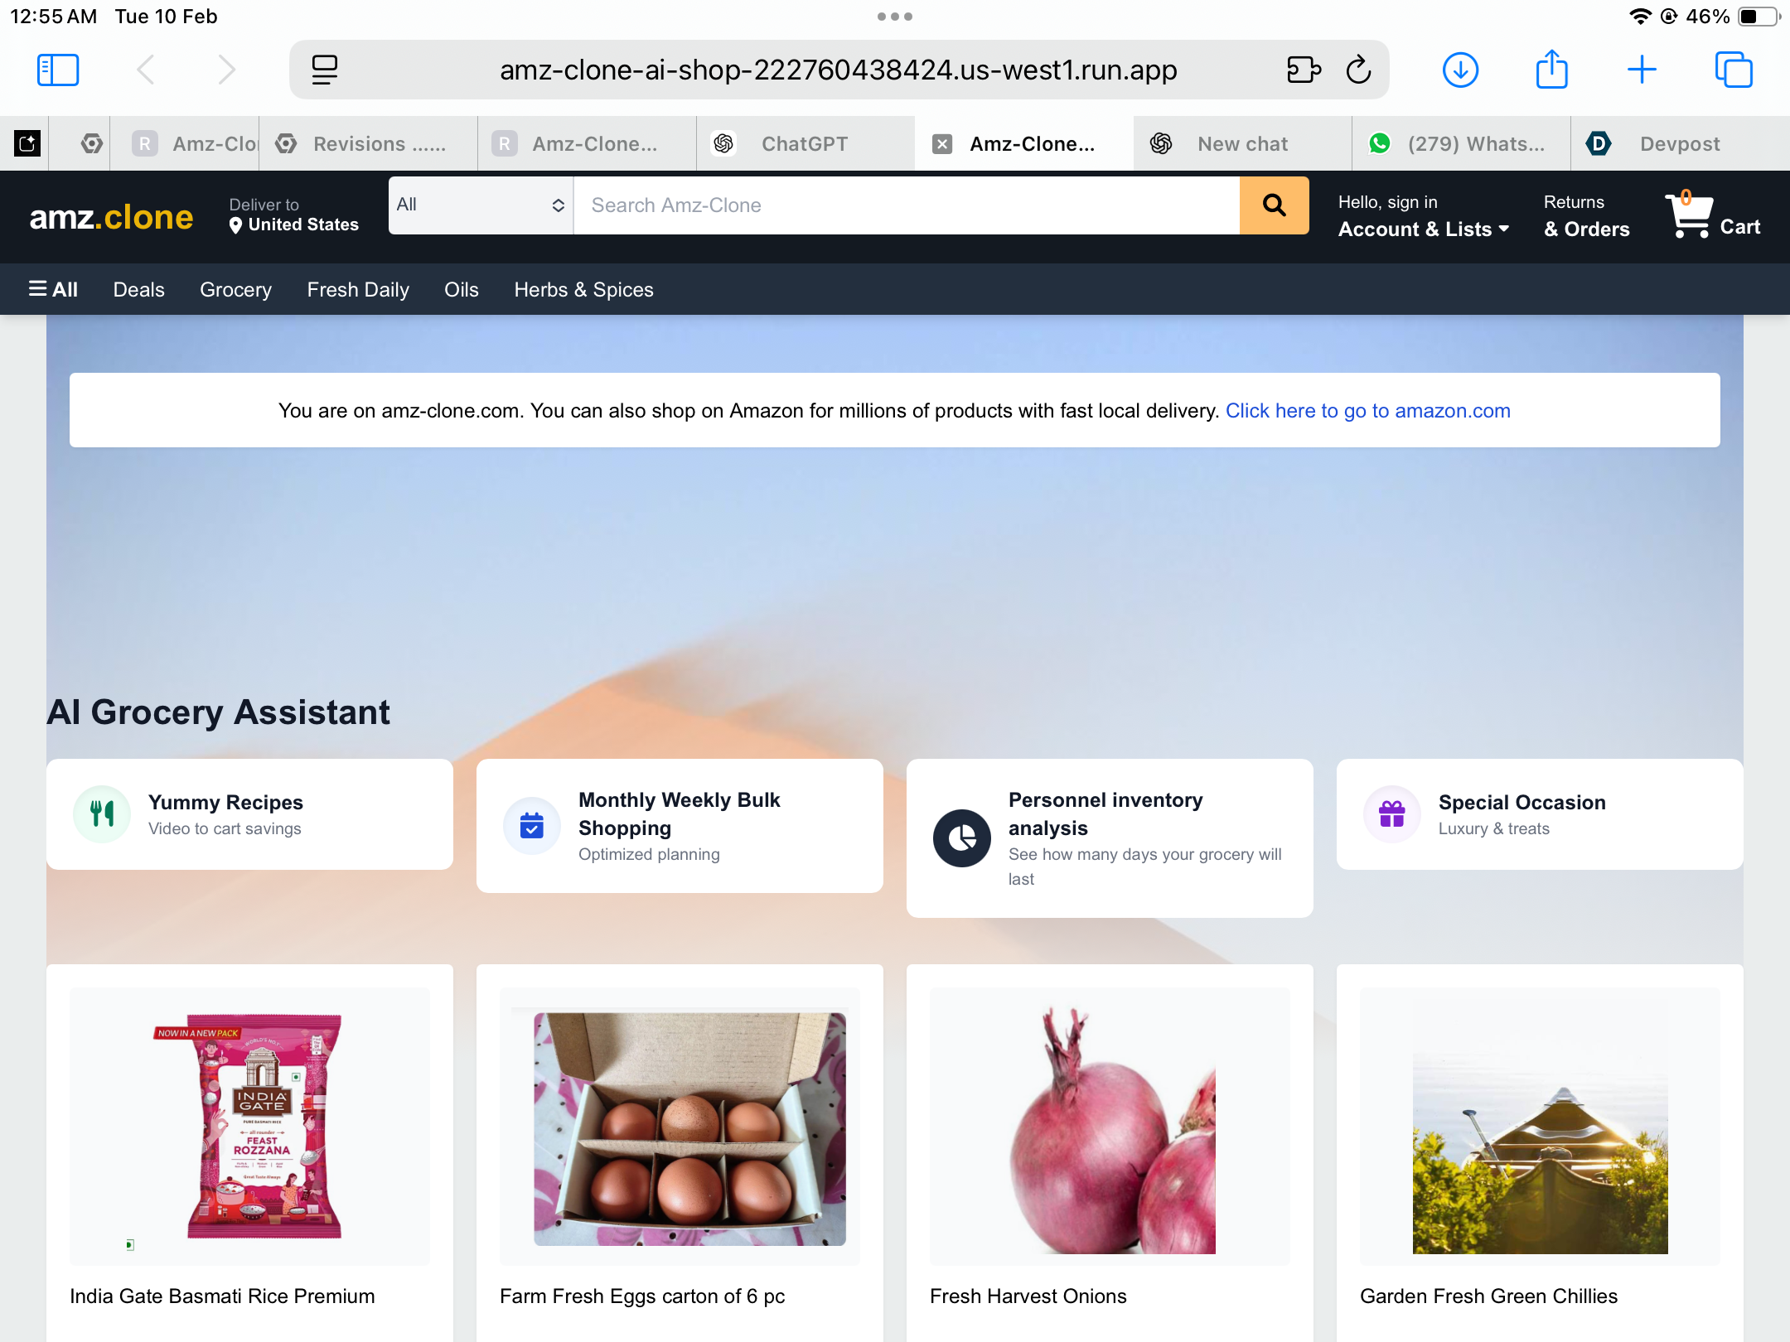Image resolution: width=1790 pixels, height=1342 pixels.
Task: Open the downloads arrow icon
Action: pos(1460,70)
